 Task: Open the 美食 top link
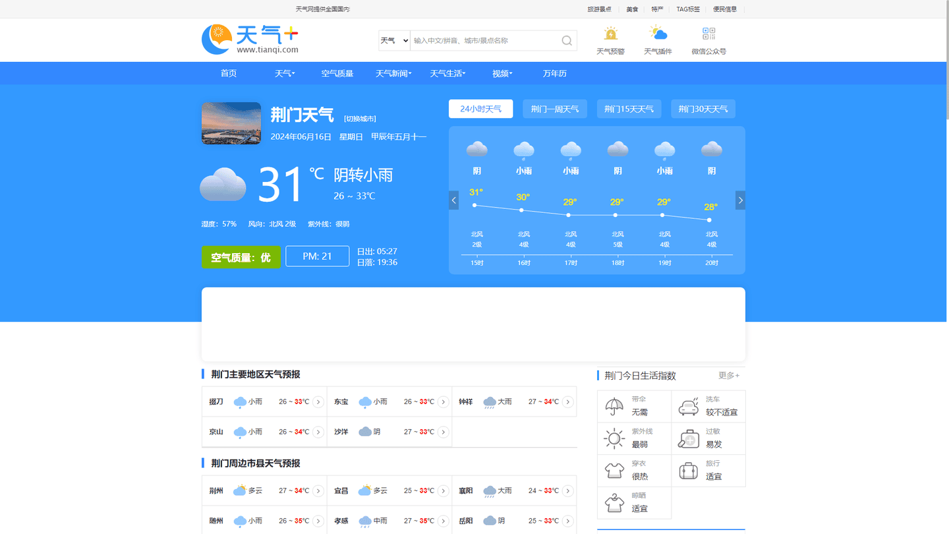point(632,9)
